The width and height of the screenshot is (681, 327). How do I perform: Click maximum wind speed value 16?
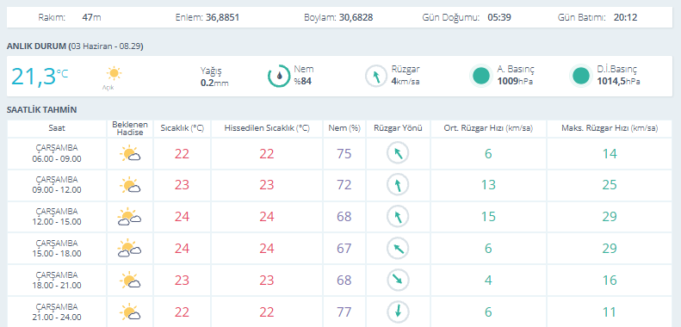coord(610,280)
